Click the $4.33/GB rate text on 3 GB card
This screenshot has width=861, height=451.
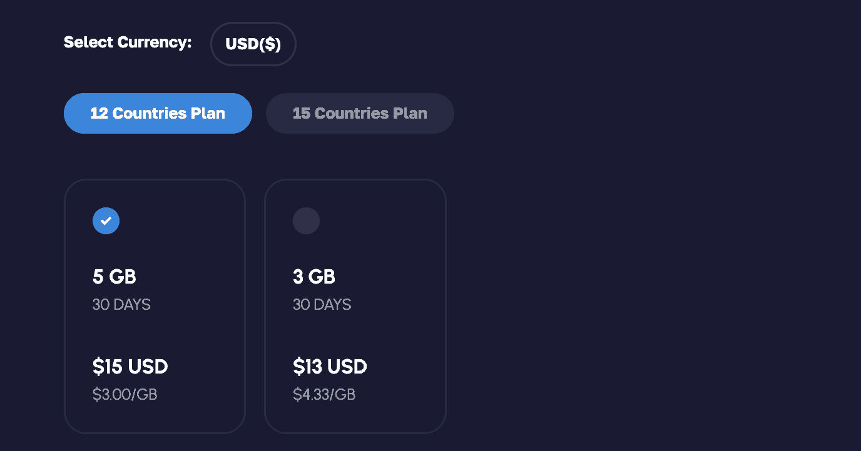click(324, 394)
